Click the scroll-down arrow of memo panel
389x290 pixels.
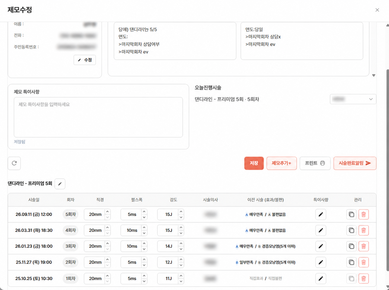pyautogui.click(x=374, y=75)
